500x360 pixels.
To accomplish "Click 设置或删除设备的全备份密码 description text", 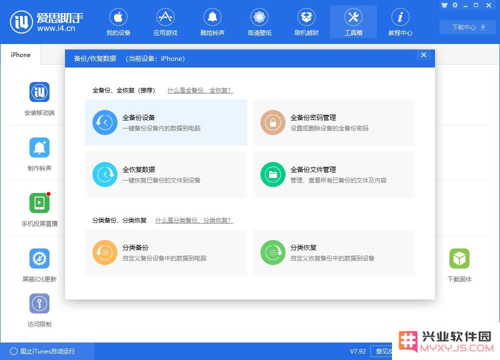I will point(329,128).
